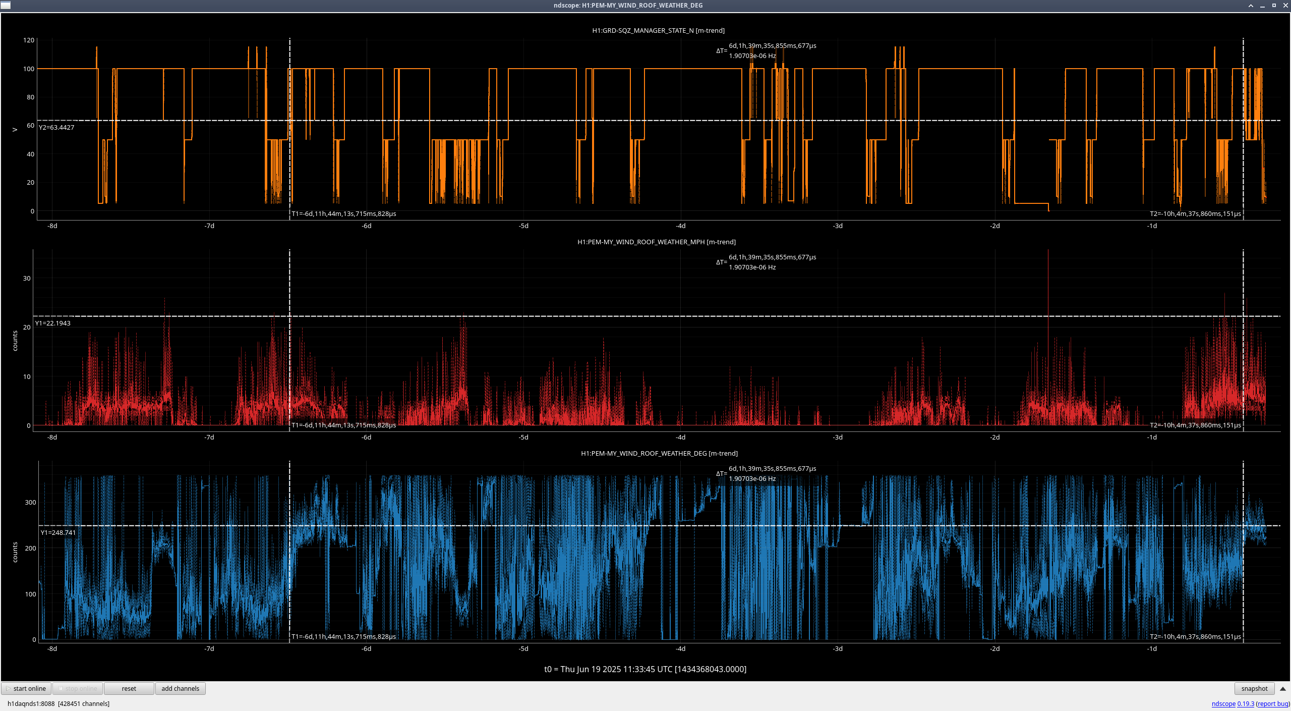Viewport: 1291px width, 711px height.
Task: Click the T2 label in the MPH plot
Action: click(x=1195, y=425)
